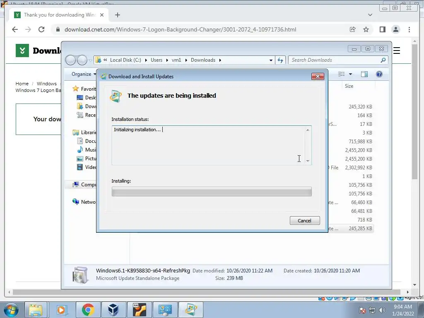
Task: Click the Windows Start button
Action: (11, 310)
